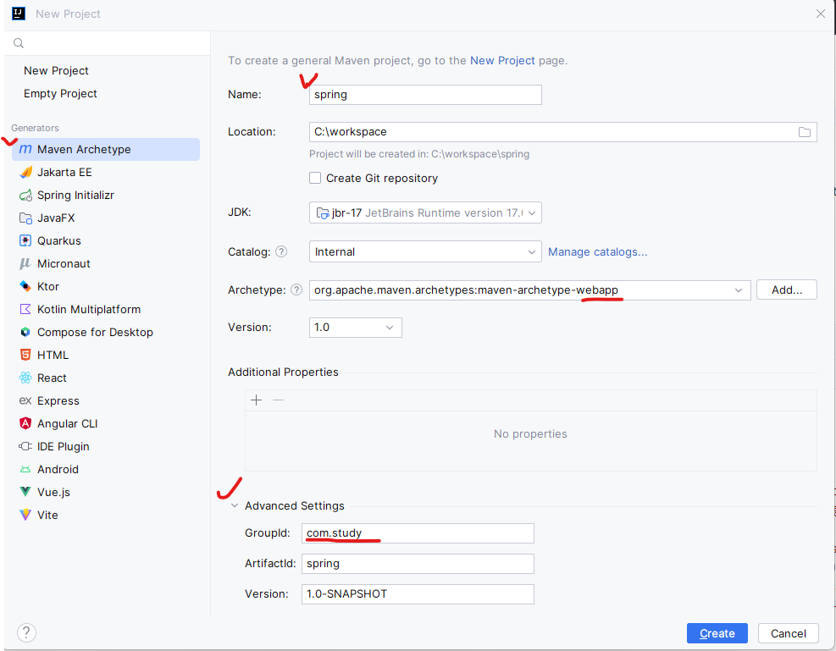Click the Cancel button
This screenshot has width=836, height=651.
tap(788, 633)
